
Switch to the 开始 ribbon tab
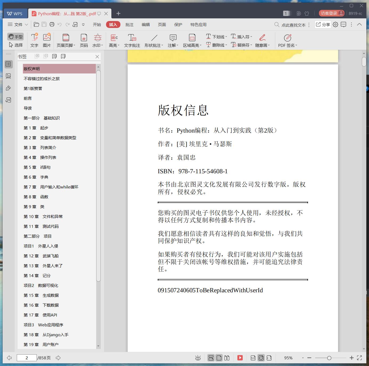point(97,24)
